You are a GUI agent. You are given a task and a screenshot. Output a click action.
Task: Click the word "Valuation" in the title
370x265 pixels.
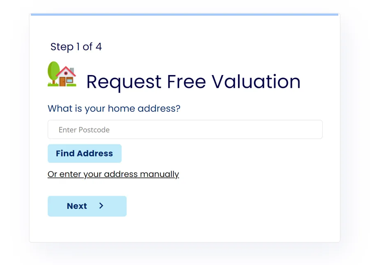(256, 82)
